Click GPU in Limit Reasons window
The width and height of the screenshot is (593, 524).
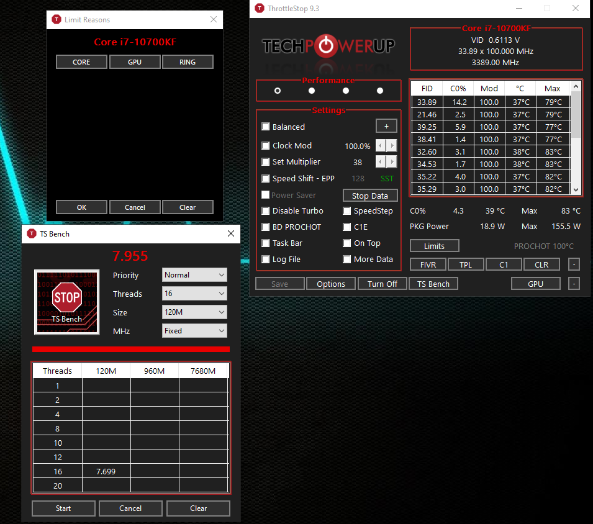pyautogui.click(x=135, y=62)
